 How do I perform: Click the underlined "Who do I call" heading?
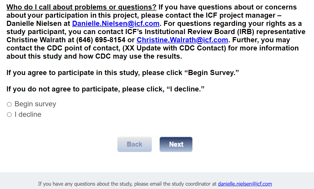pos(81,7)
